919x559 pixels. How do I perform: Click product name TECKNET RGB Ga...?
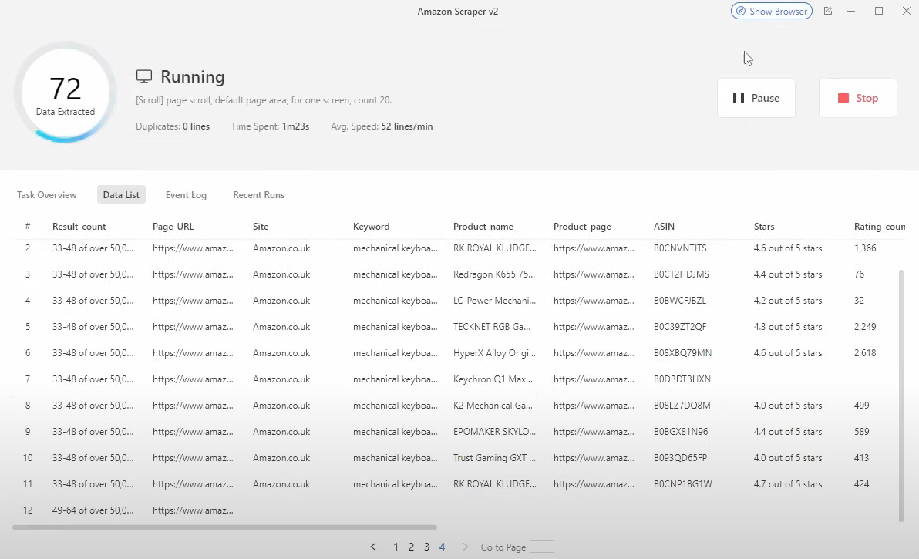click(x=492, y=327)
